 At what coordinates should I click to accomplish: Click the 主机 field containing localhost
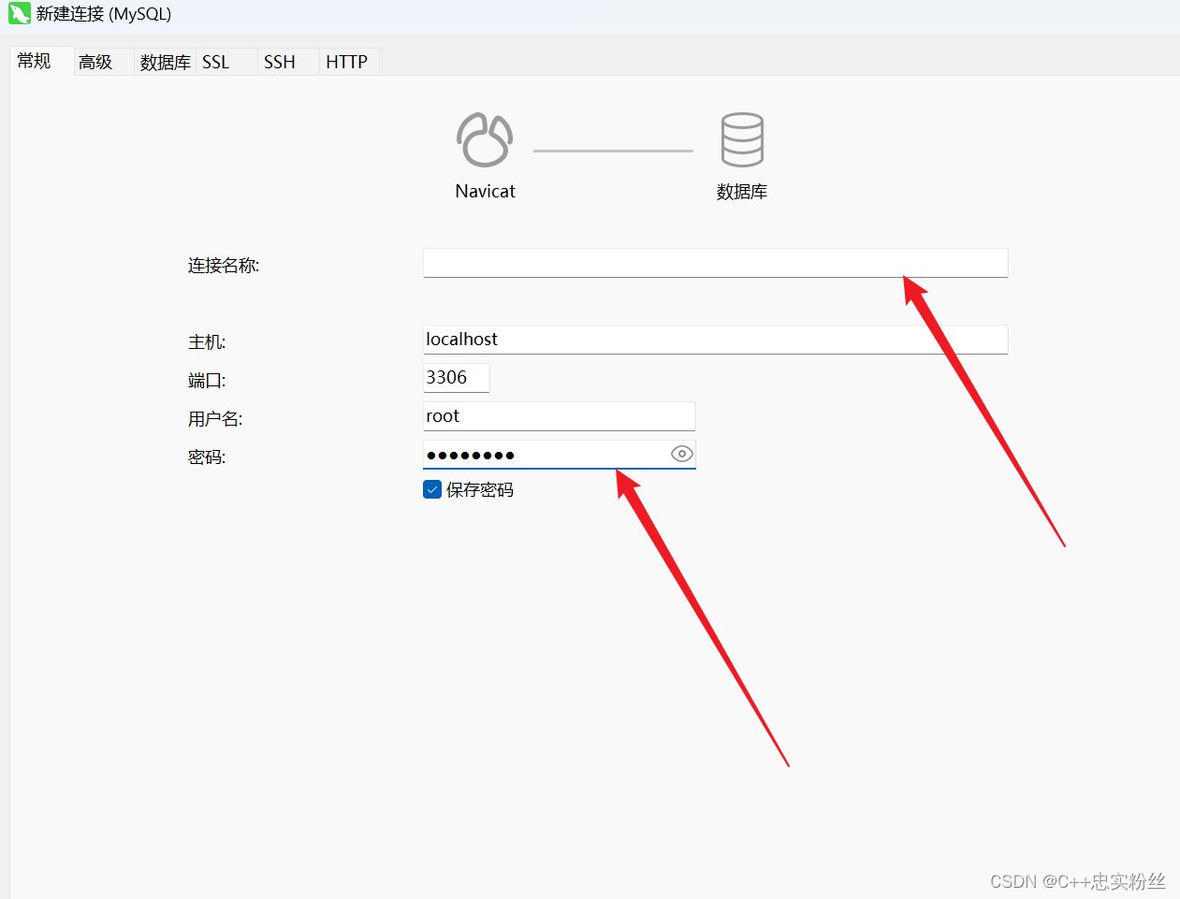point(715,340)
